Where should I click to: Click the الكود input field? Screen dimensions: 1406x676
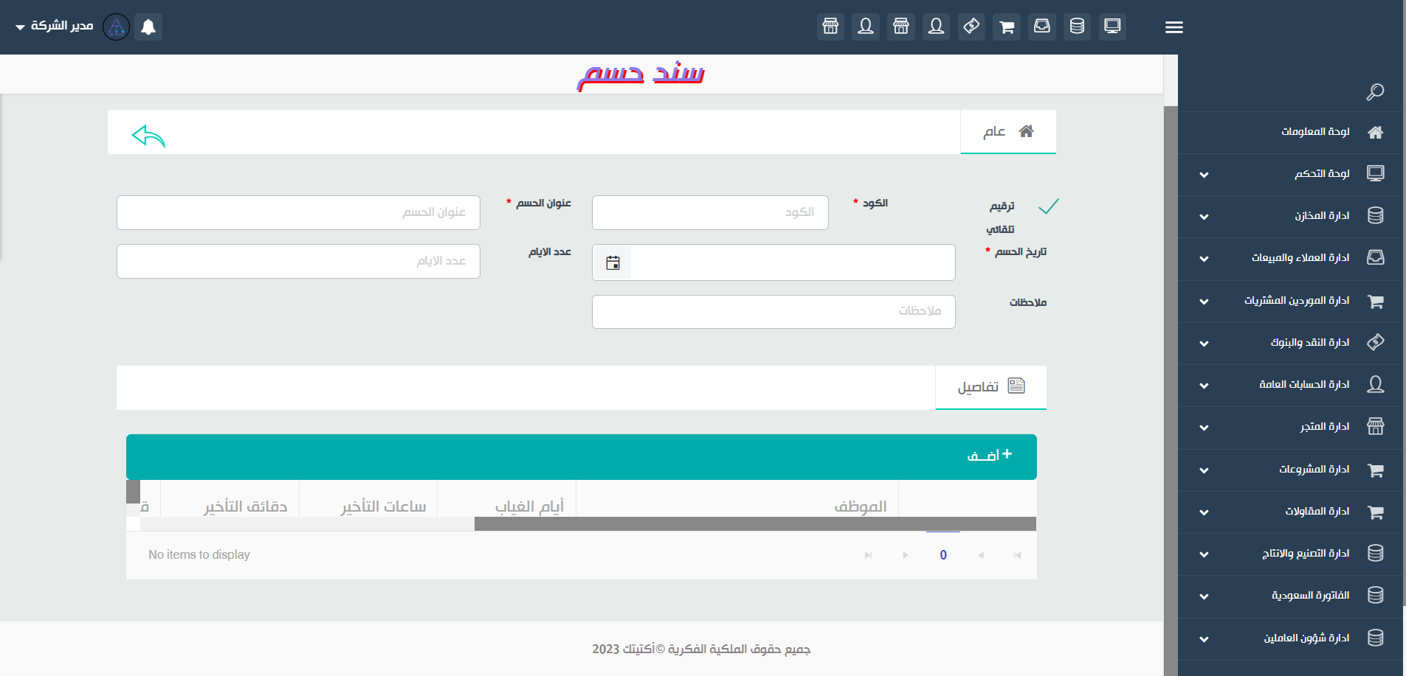(x=710, y=212)
